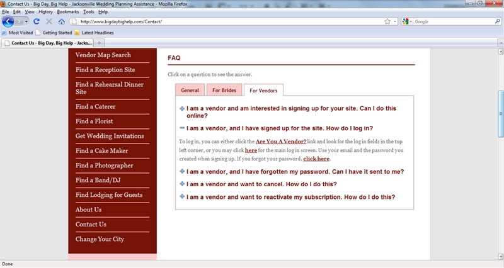Click the stop loading X icon

[49, 21]
